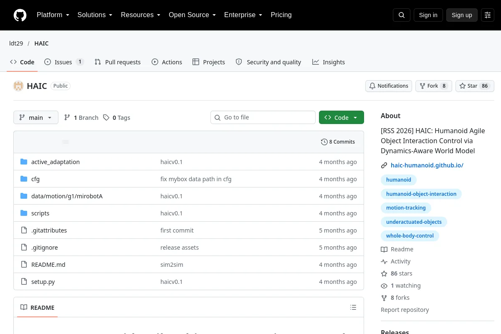Screen dimensions: 501x334
Task: Expand the Platform menu
Action: pos(53,15)
